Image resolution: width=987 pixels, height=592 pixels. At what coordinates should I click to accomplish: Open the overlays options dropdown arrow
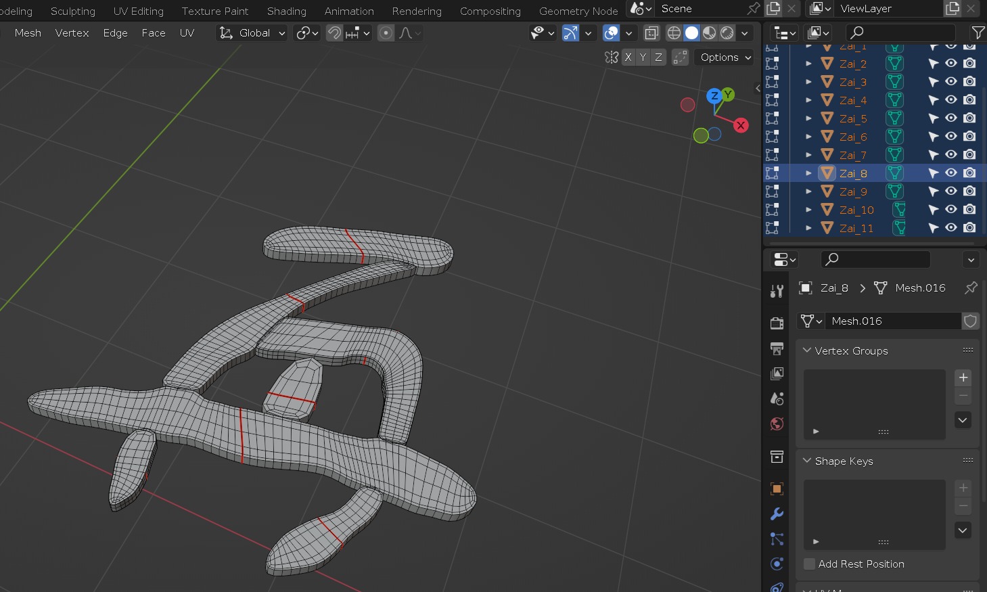point(628,33)
